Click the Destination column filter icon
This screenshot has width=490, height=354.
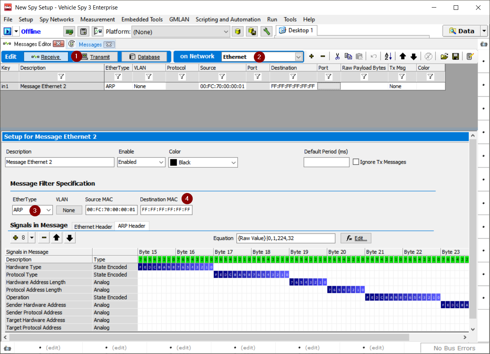[x=293, y=76]
